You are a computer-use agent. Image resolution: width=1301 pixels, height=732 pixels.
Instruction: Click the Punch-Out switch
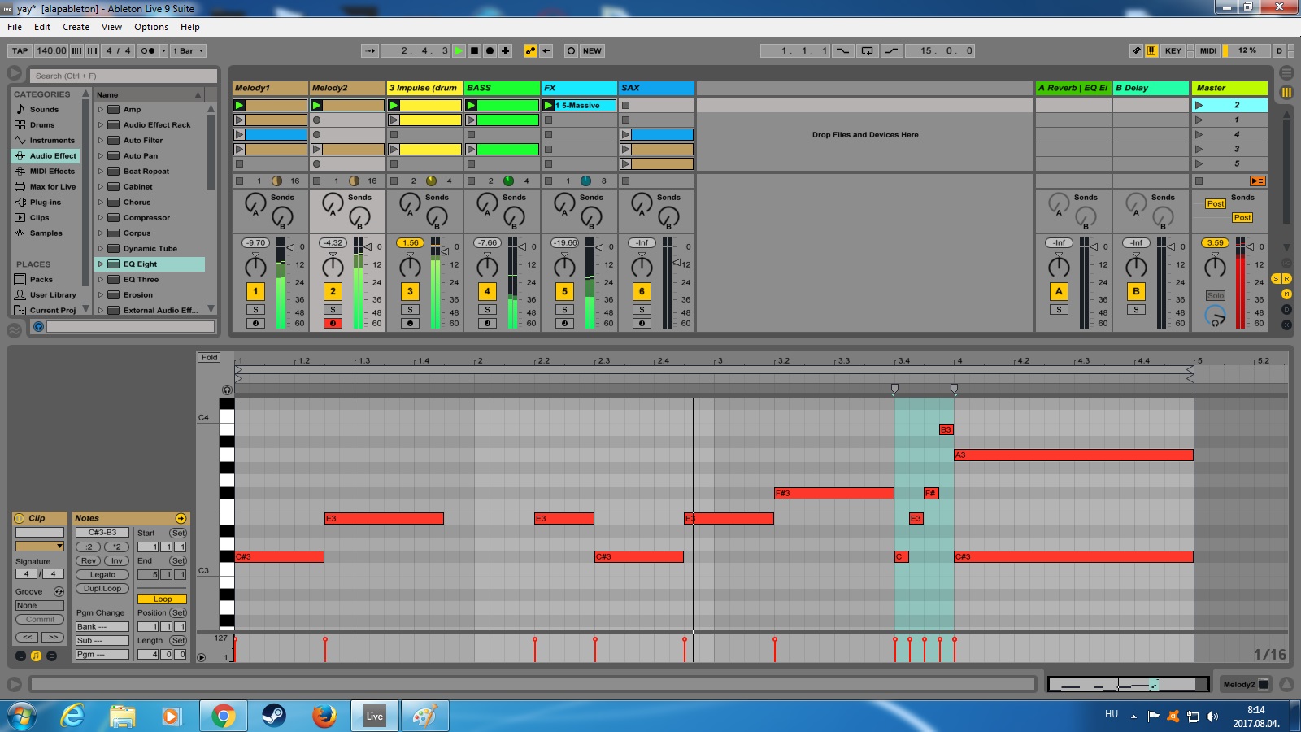pyautogui.click(x=891, y=50)
